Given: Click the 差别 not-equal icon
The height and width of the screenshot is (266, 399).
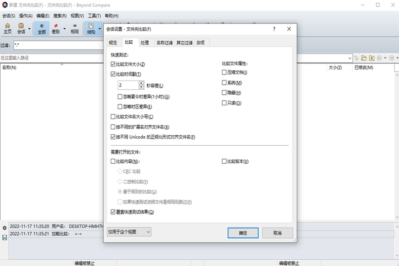Looking at the screenshot, I should coord(56,28).
